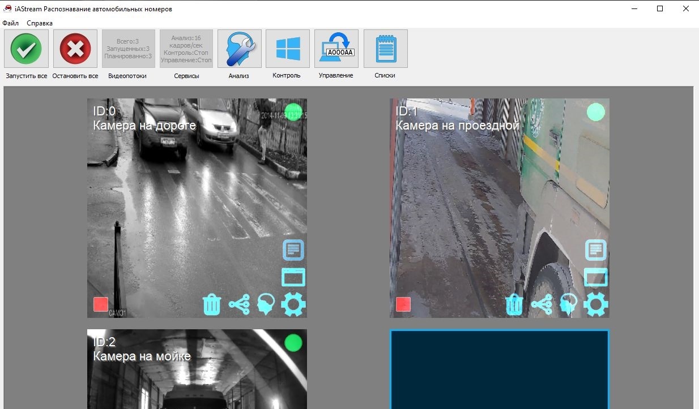Screen dimensions: 699x409
Task: Click the green checkmark Запустить все button
Action: 26,49
